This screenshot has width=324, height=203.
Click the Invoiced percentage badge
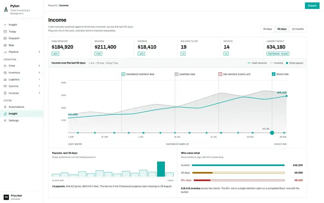(x=99, y=54)
